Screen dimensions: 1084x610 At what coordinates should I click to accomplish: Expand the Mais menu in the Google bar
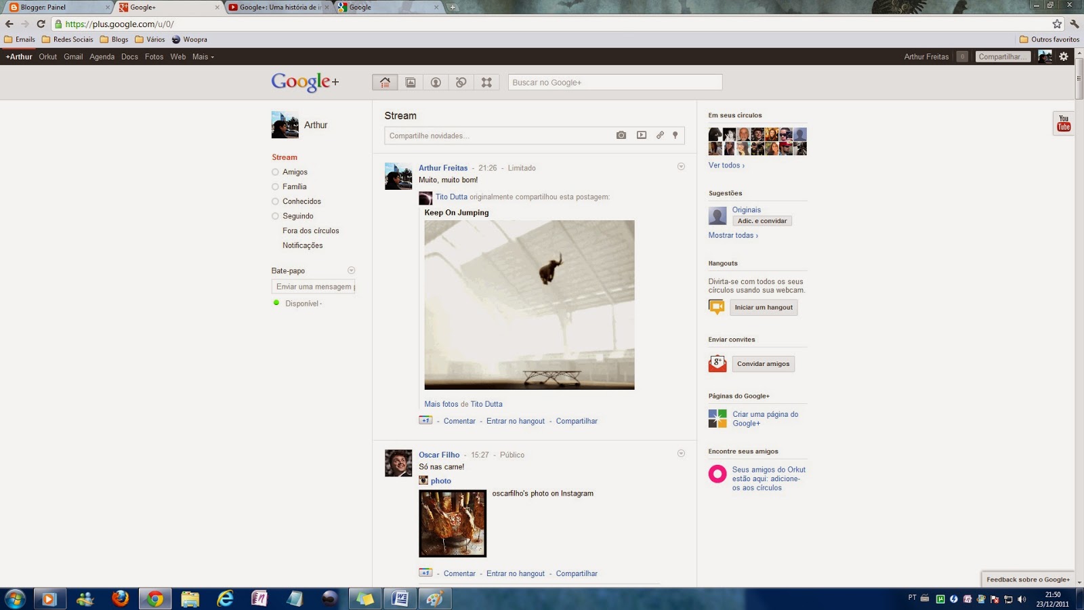click(x=203, y=57)
